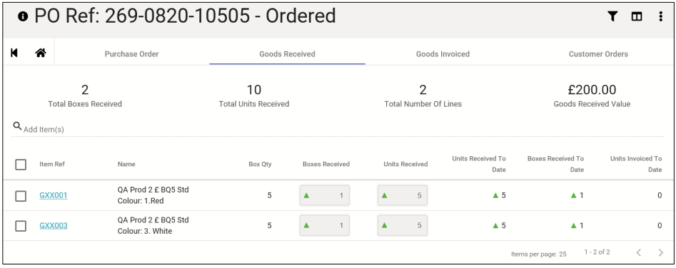Image resolution: width=676 pixels, height=268 pixels.
Task: Open the filter funnel icon
Action: click(612, 16)
